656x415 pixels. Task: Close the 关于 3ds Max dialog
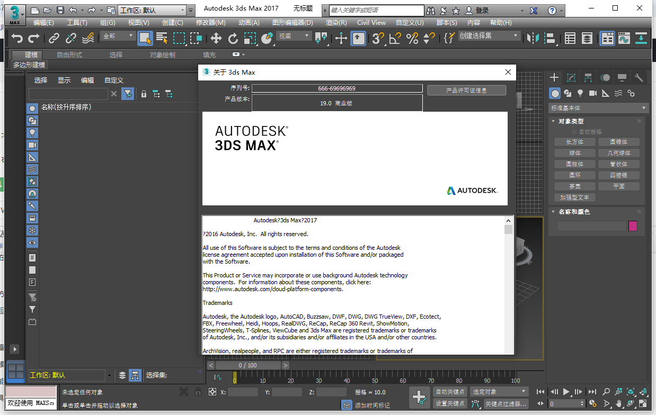coord(508,72)
